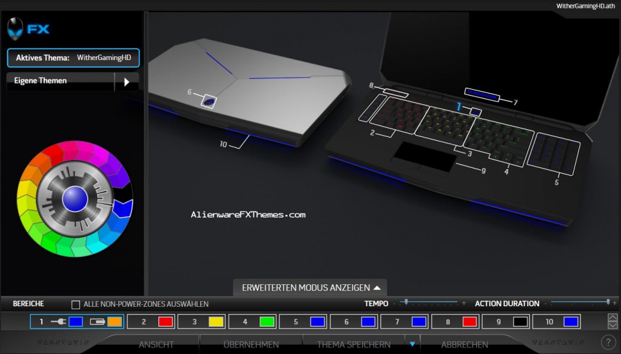Click the Übernehmen button
The height and width of the screenshot is (354, 621).
tap(251, 344)
